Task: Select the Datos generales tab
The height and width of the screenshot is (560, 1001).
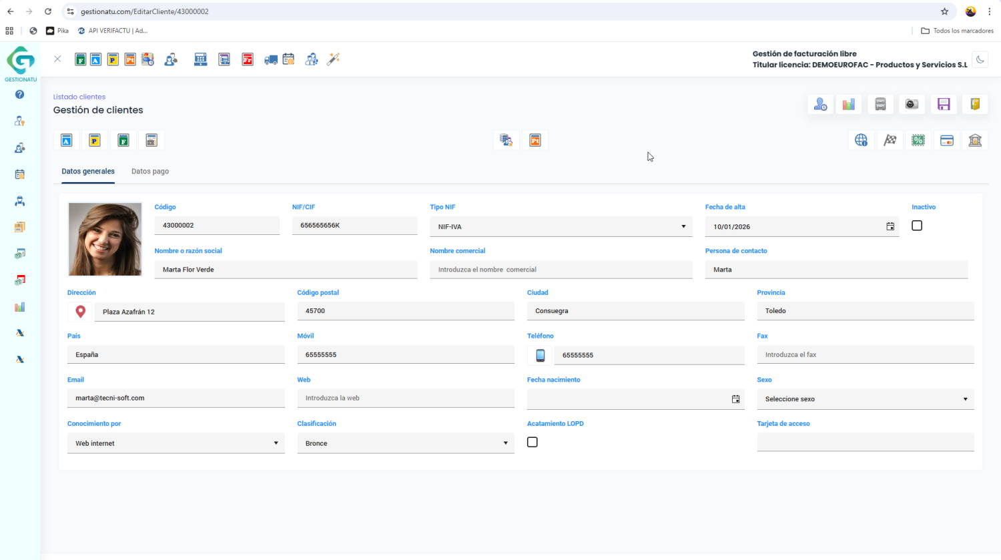Action: pos(88,172)
